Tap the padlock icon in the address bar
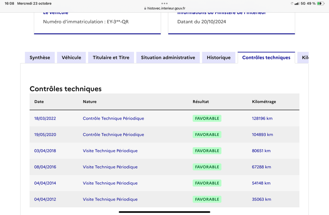The image size is (329, 215). [145, 8]
